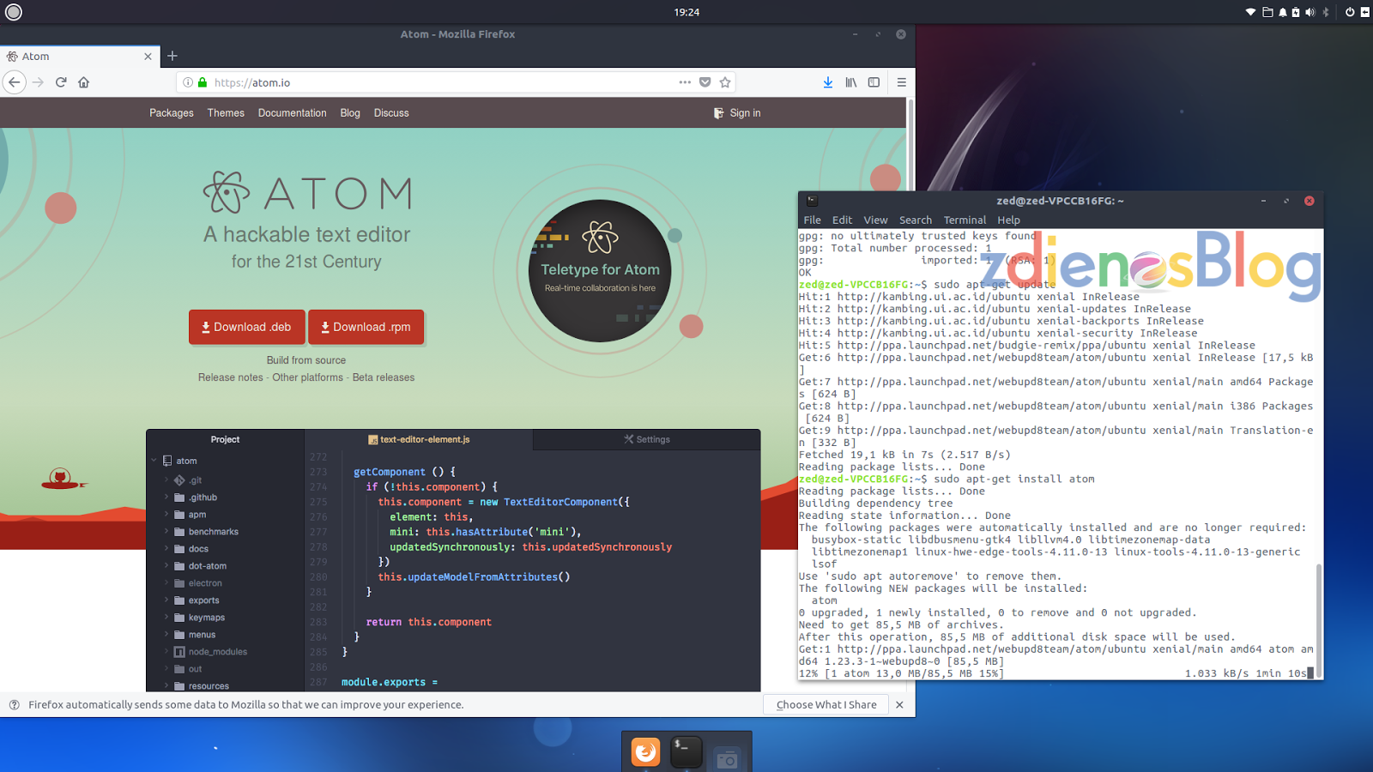The image size is (1373, 772).
Task: Open the Firefox Library menu
Action: tap(851, 82)
